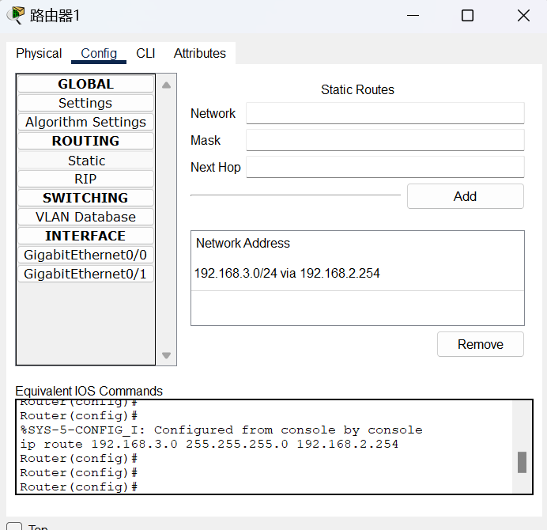Open global Settings in the sidebar
This screenshot has width=547, height=530.
pyautogui.click(x=85, y=103)
